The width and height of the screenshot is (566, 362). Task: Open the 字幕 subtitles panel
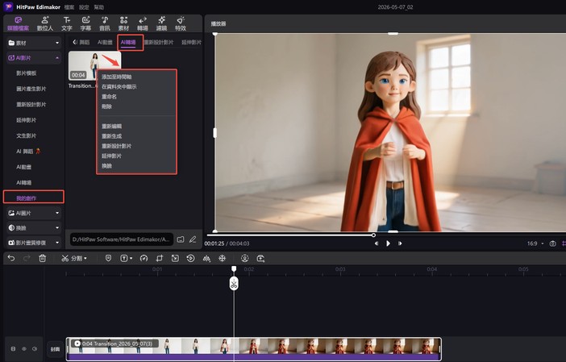[85, 23]
